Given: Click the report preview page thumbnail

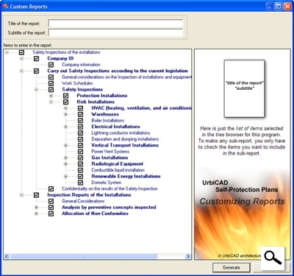Looking at the screenshot, I should point(244,88).
